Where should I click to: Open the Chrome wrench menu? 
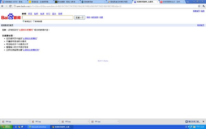[204, 6]
